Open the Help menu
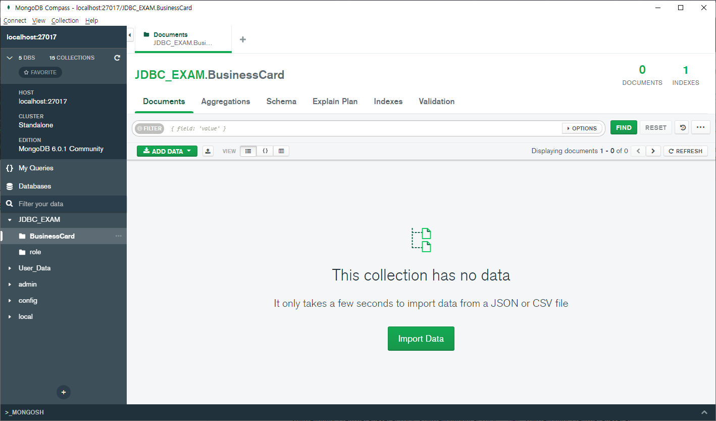 [91, 21]
